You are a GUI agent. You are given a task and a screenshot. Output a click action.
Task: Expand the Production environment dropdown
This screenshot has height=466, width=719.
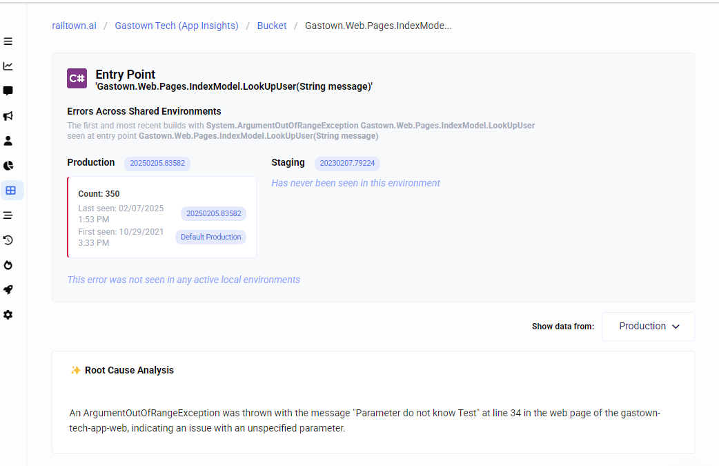coord(649,327)
